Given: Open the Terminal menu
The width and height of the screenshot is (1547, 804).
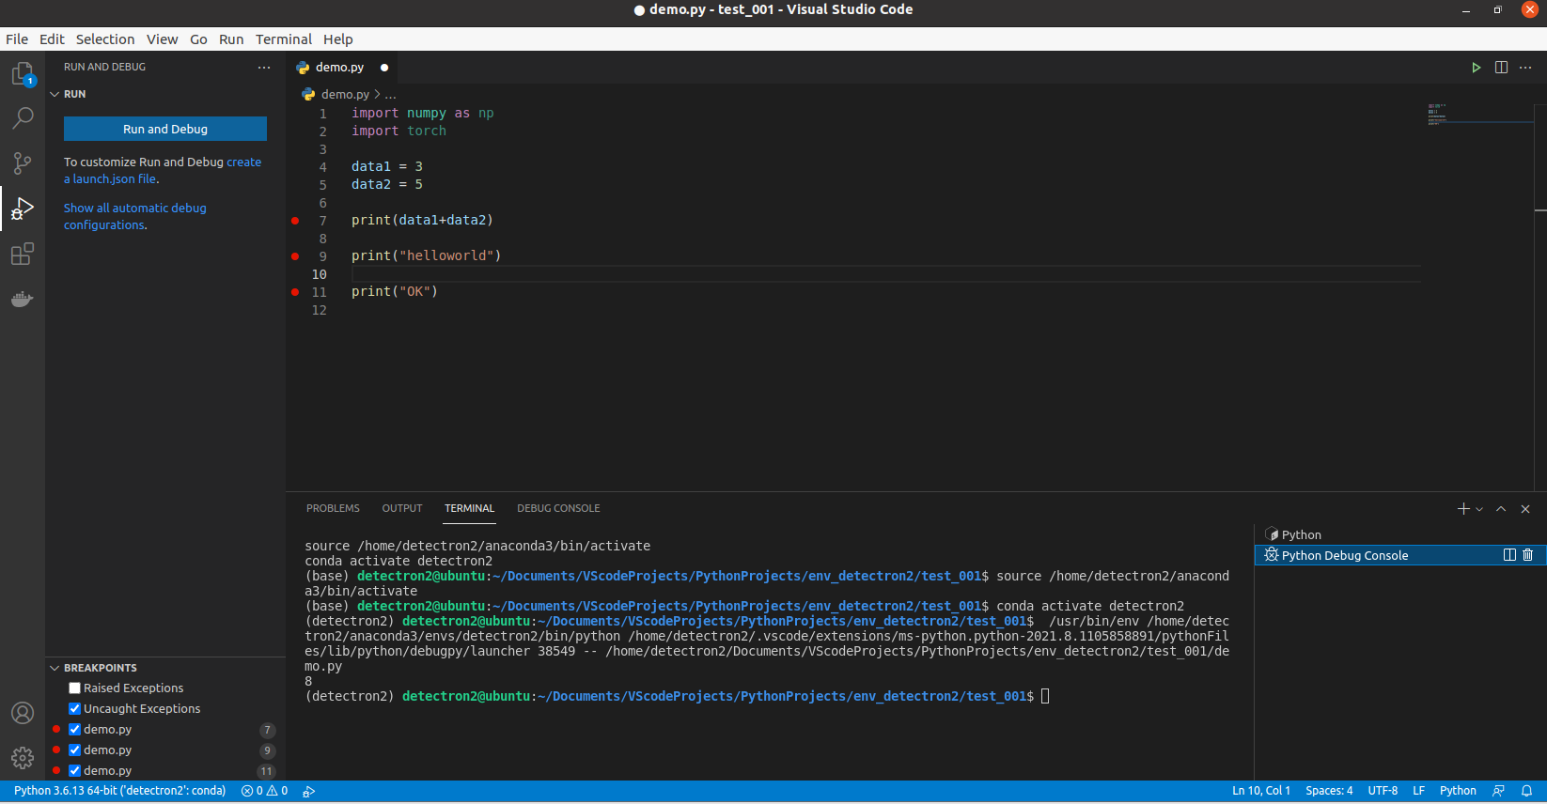Looking at the screenshot, I should coord(284,39).
